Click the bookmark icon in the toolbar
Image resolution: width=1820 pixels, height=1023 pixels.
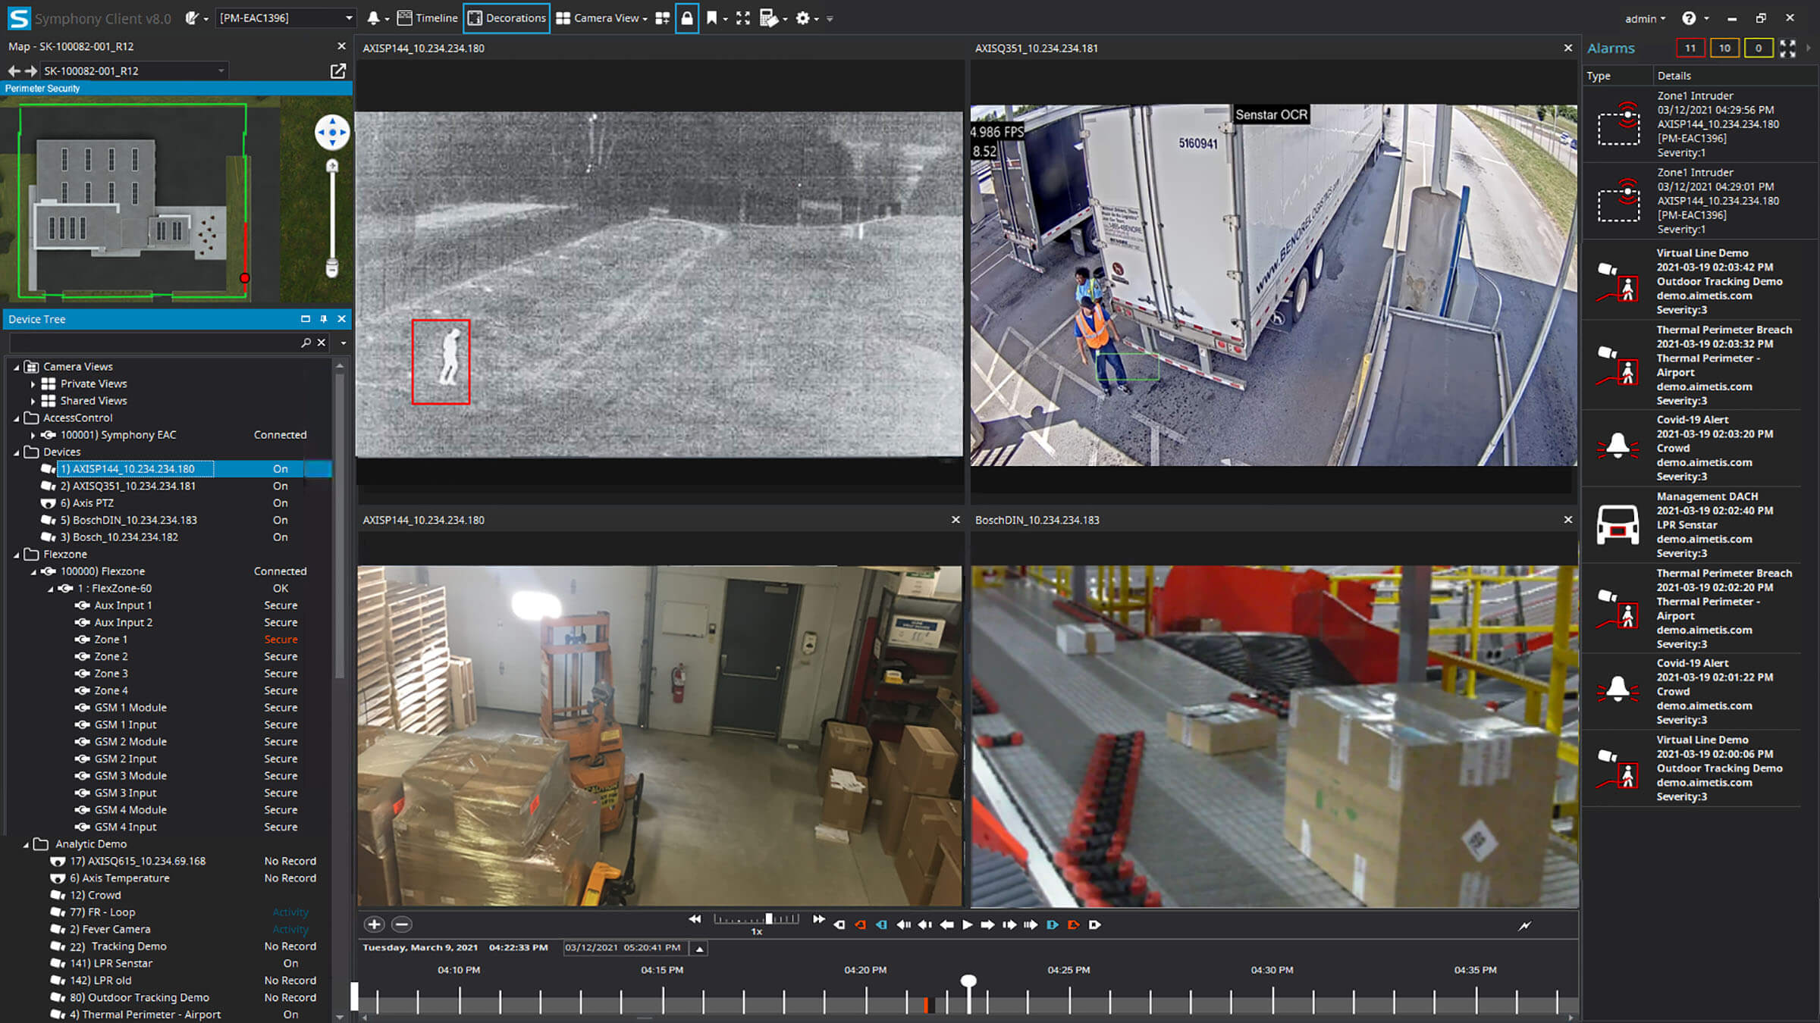coord(711,18)
